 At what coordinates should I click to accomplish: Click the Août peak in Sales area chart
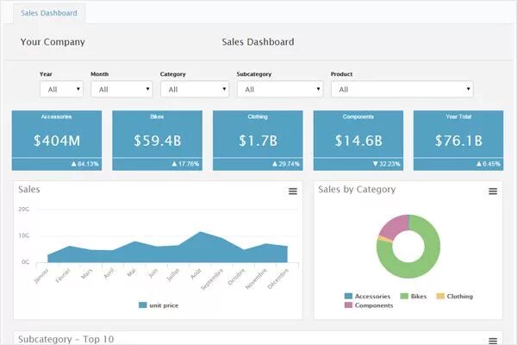click(200, 232)
